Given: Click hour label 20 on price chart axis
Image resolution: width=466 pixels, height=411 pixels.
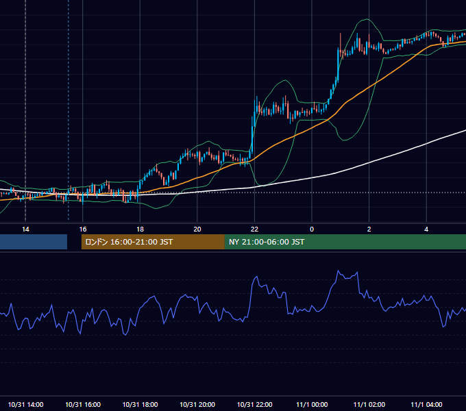Looking at the screenshot, I should click(x=197, y=229).
